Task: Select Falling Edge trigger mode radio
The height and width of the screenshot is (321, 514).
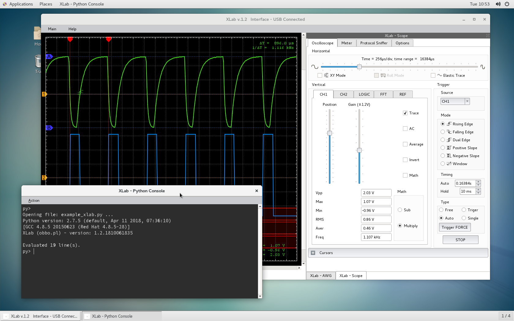Action: (443, 132)
